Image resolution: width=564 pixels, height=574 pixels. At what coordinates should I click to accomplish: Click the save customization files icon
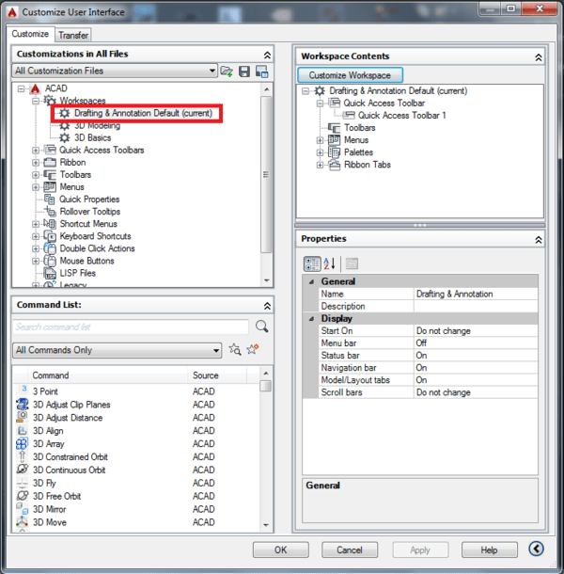[x=244, y=72]
